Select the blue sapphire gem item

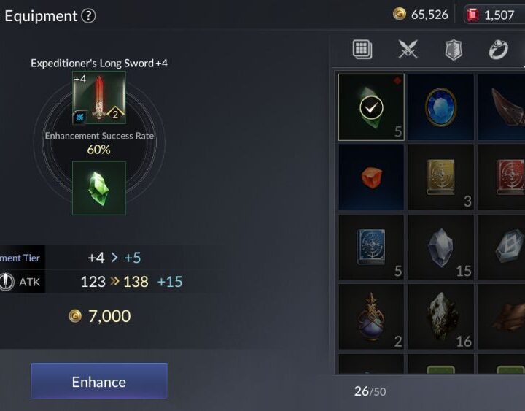pos(440,107)
